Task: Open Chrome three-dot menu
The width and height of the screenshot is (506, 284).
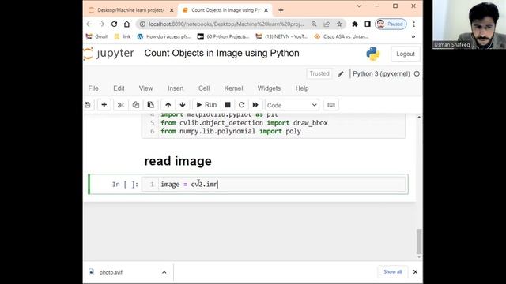Action: [x=414, y=24]
